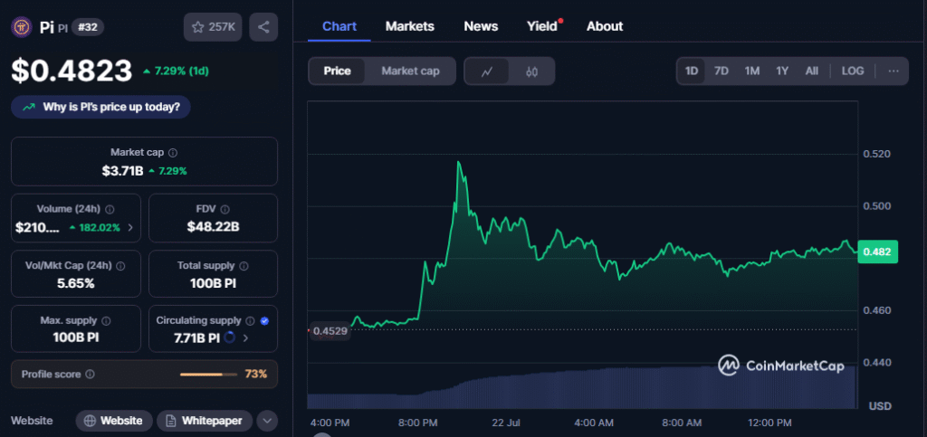
Task: Expand Volume (24h) details arrow
Action: (130, 227)
